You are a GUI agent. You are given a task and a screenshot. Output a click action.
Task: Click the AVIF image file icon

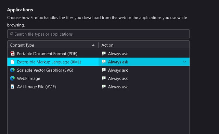point(12,87)
